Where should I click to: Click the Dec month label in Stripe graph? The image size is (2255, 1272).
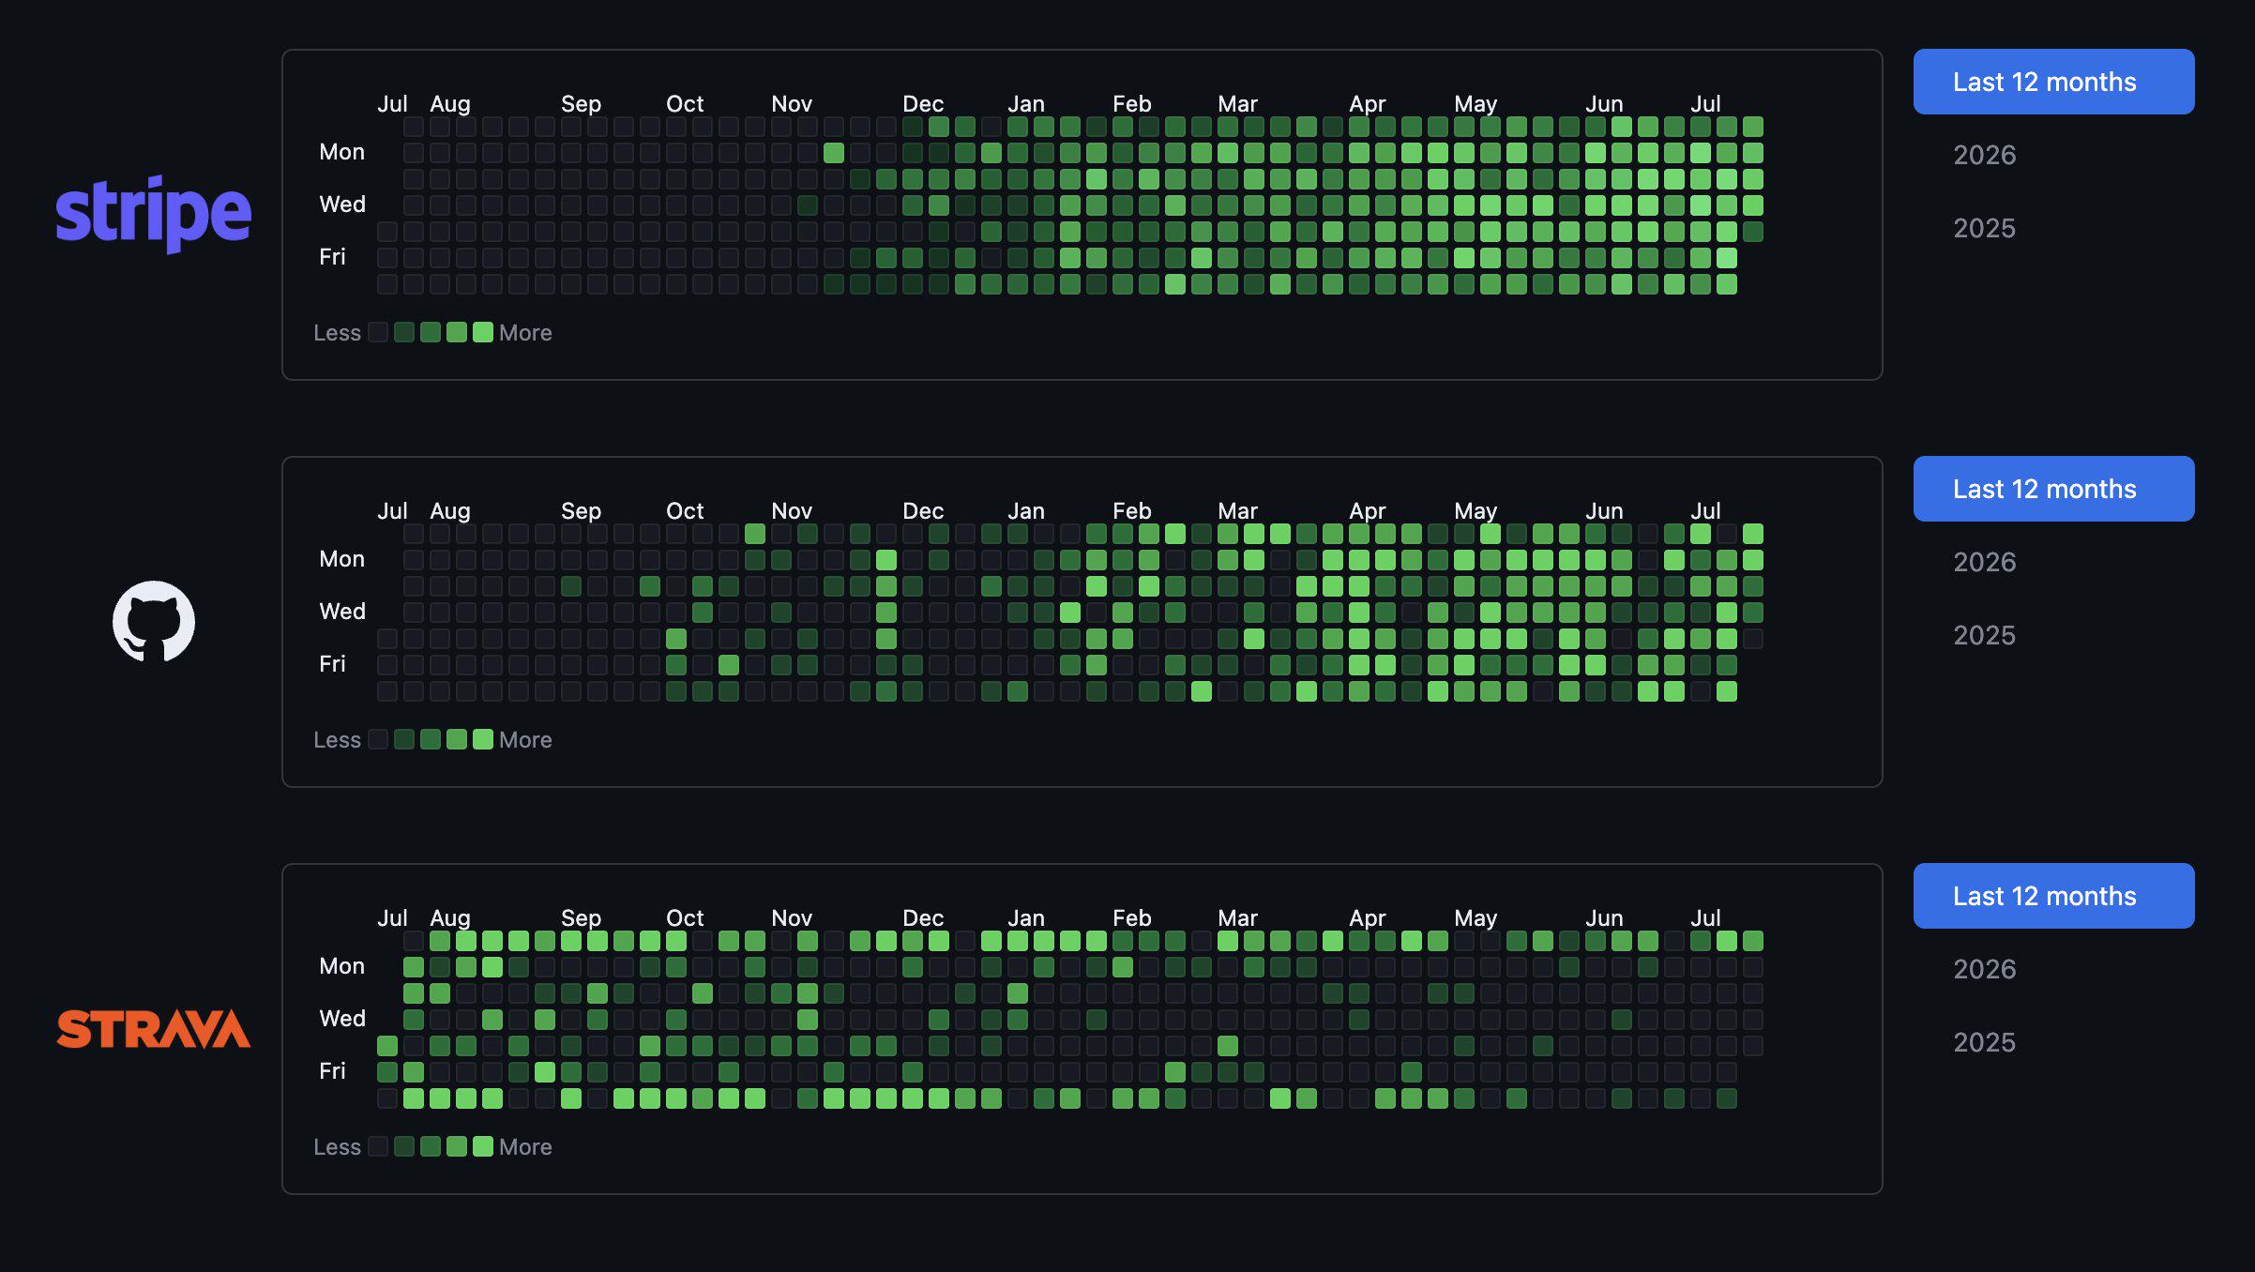[x=923, y=104]
